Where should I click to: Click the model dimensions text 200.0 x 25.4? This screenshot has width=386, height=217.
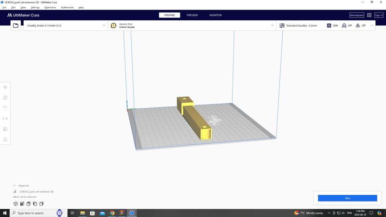pyautogui.click(x=25, y=197)
